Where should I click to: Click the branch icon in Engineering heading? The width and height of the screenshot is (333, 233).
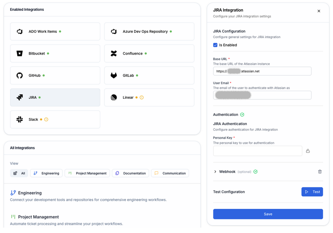(13, 193)
